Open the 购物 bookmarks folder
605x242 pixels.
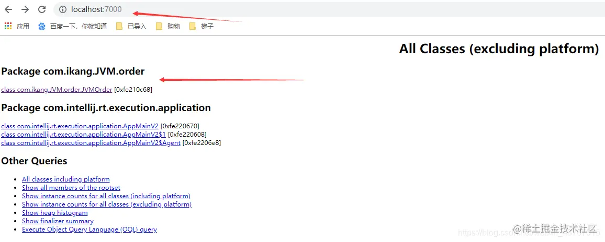tap(168, 27)
